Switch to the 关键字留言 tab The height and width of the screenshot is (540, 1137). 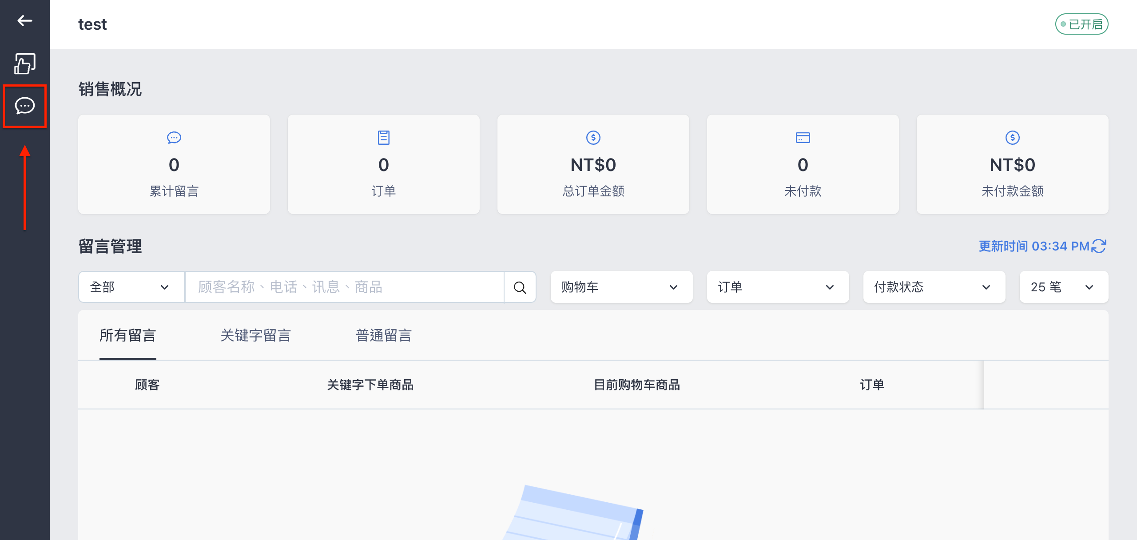tap(256, 335)
